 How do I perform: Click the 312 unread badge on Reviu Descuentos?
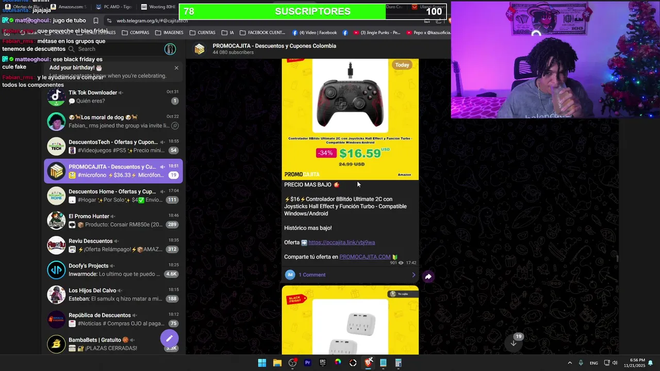(x=172, y=249)
